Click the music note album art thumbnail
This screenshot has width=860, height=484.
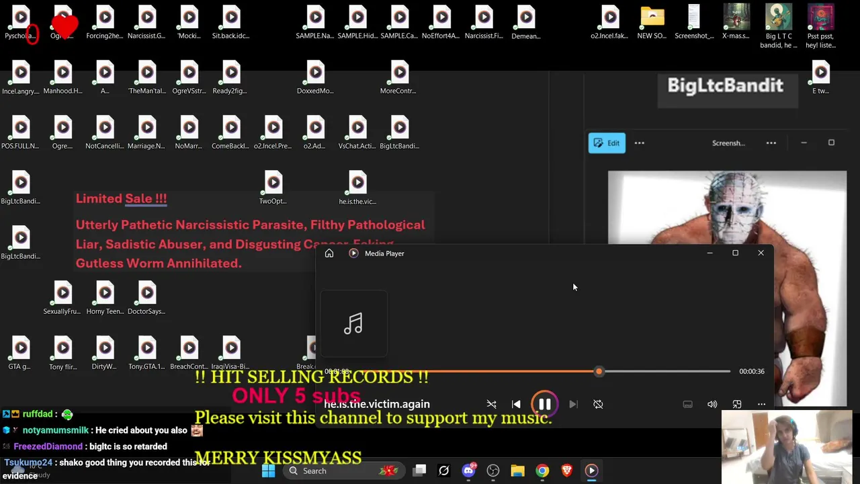(x=353, y=324)
